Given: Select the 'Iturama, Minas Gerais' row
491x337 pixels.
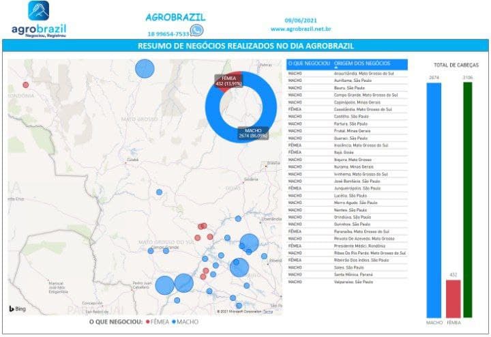Looking at the screenshot, I should pyautogui.click(x=347, y=167).
